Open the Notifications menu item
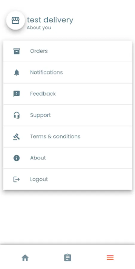This screenshot has width=135, height=269. point(67,73)
